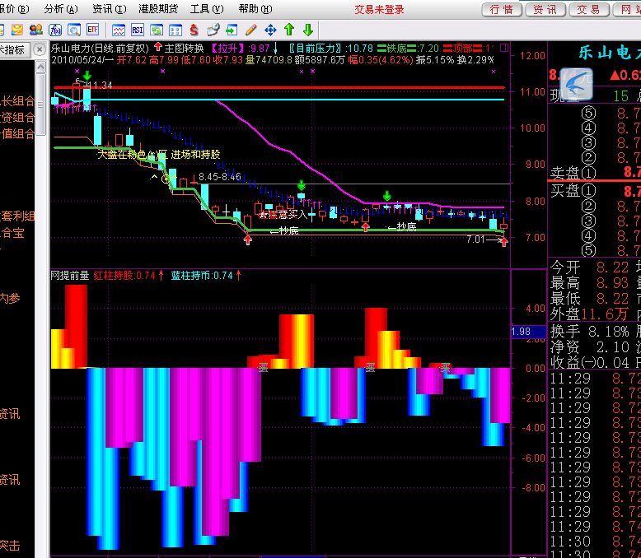Click the wavy line chart icon
The height and width of the screenshot is (558, 641).
[119, 30]
